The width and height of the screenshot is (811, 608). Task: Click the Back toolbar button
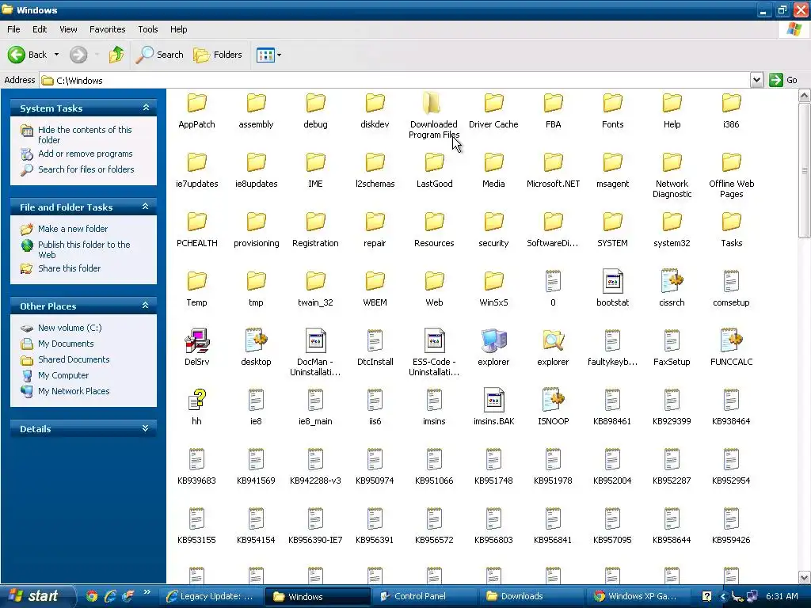pyautogui.click(x=27, y=55)
